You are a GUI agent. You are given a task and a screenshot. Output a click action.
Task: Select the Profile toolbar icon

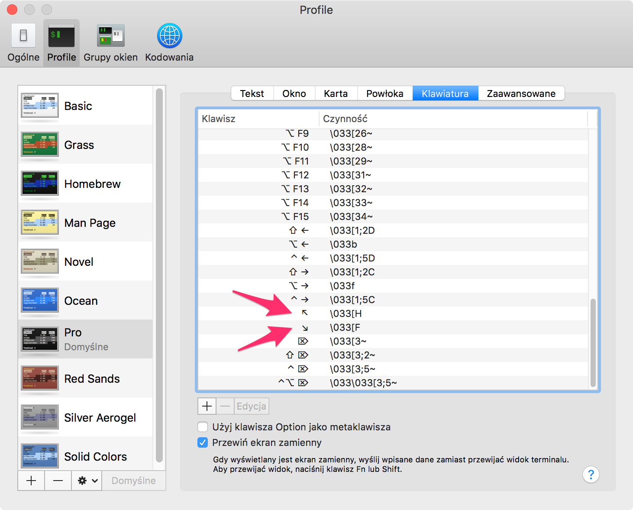click(x=61, y=43)
